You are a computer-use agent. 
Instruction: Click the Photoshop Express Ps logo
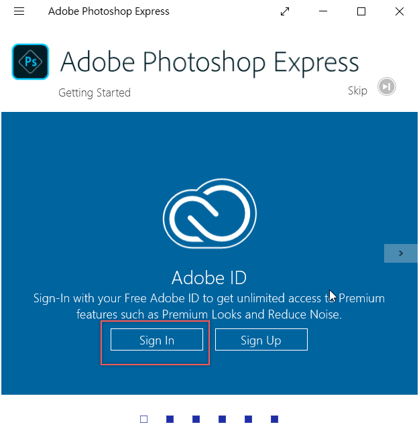pos(30,62)
